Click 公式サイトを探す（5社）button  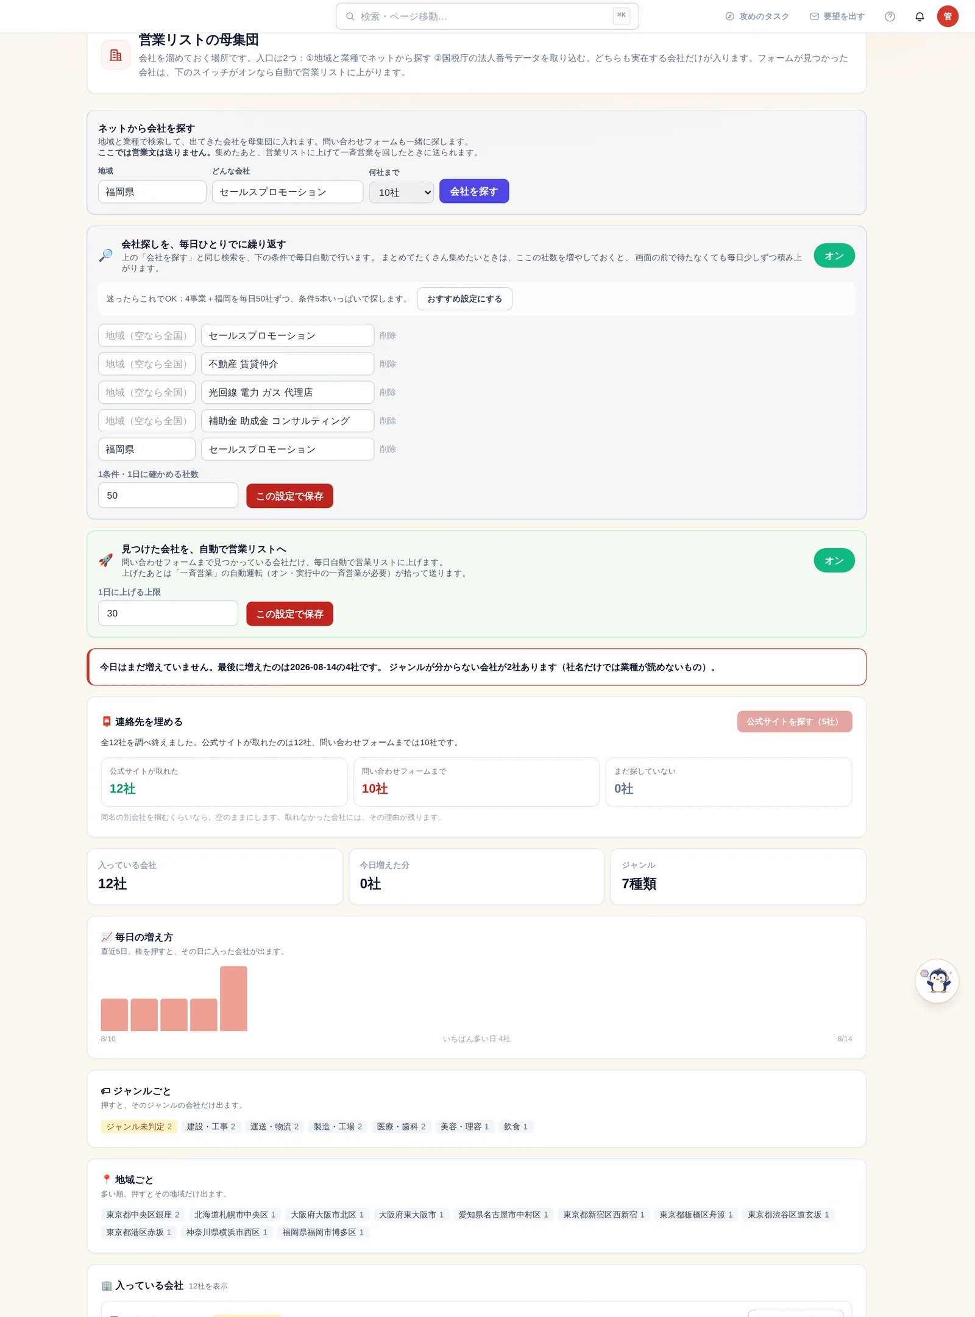(794, 721)
